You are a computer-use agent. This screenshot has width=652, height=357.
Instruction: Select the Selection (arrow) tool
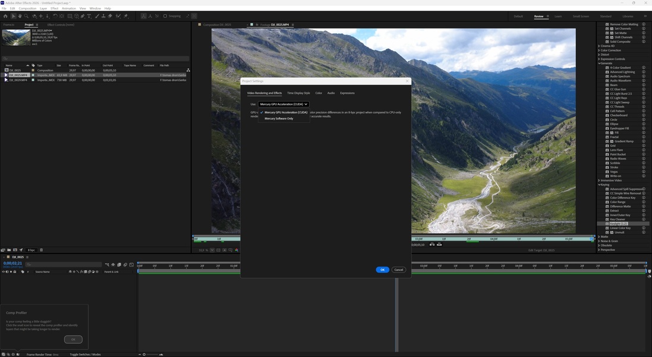coord(13,16)
